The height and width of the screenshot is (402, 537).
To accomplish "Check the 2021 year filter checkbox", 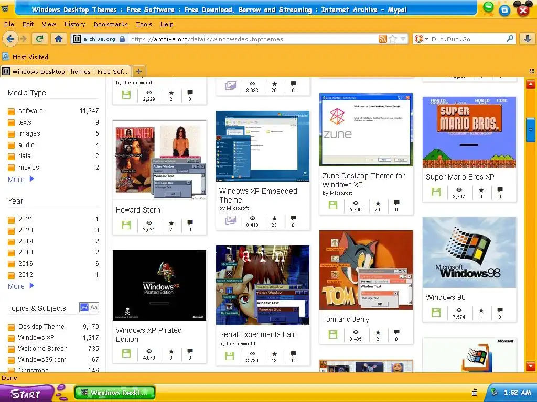I will point(12,219).
